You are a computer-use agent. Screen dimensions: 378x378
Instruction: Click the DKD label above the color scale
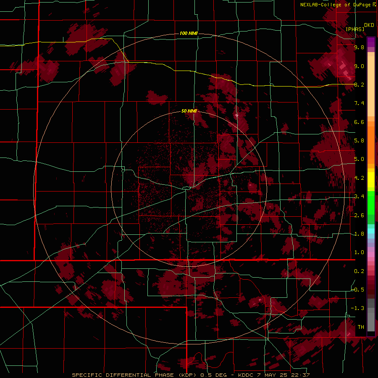pyautogui.click(x=369, y=25)
